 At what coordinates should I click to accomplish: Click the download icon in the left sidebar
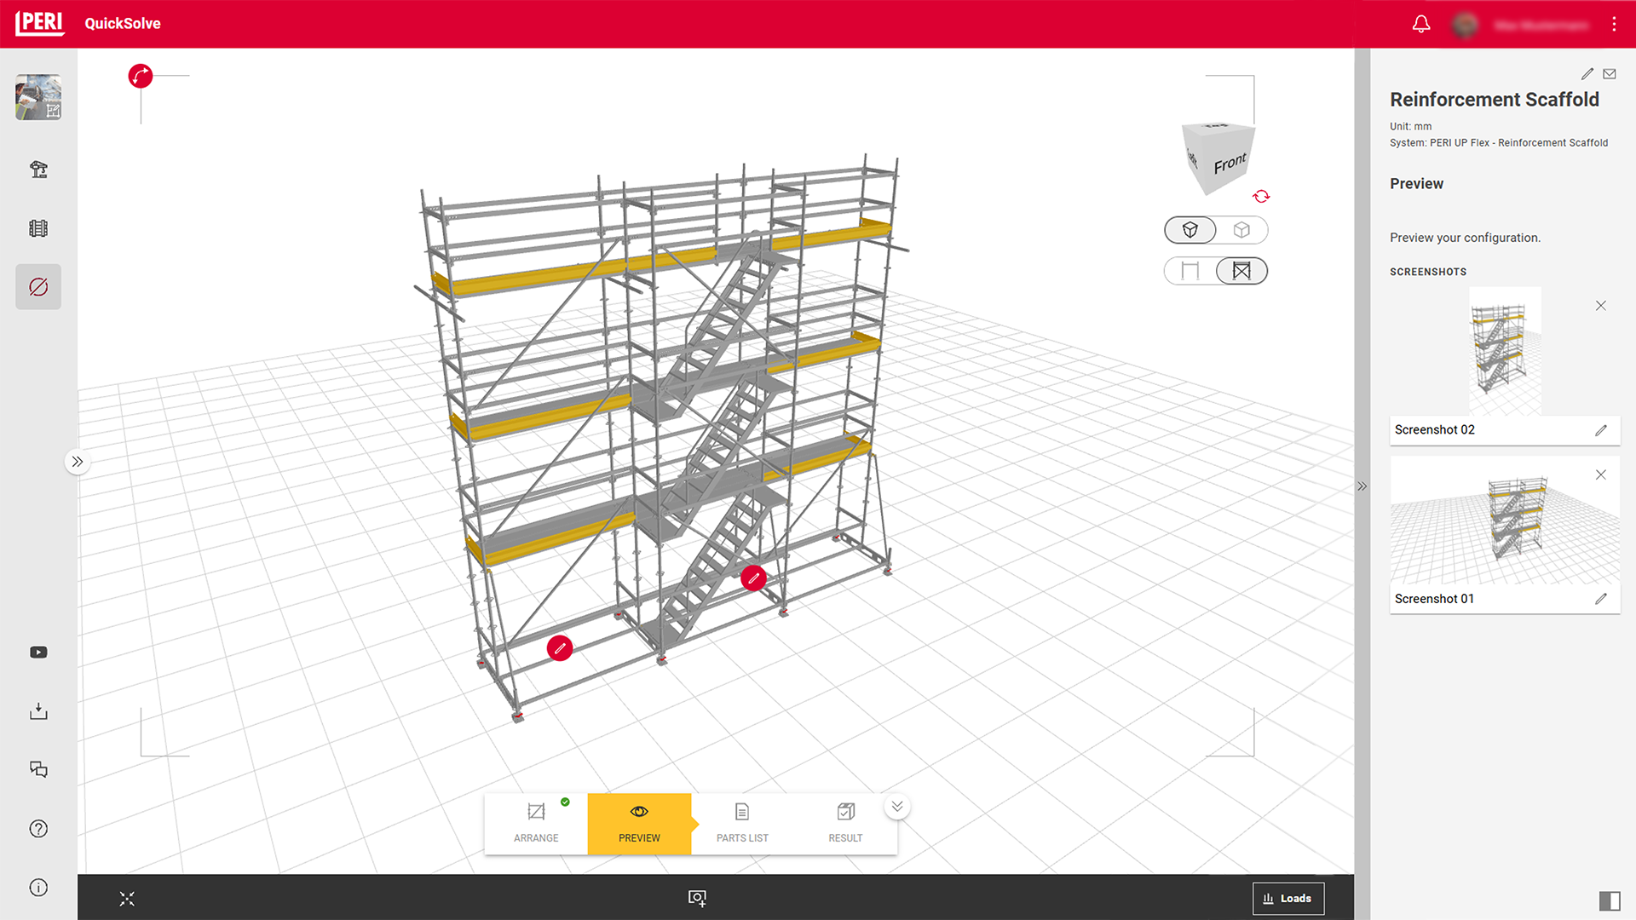38,711
